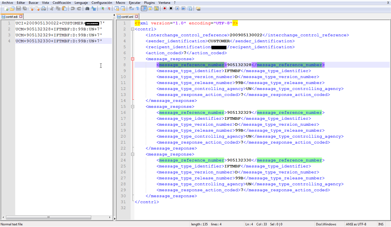Play back the recorded macro

[x=178, y=8]
